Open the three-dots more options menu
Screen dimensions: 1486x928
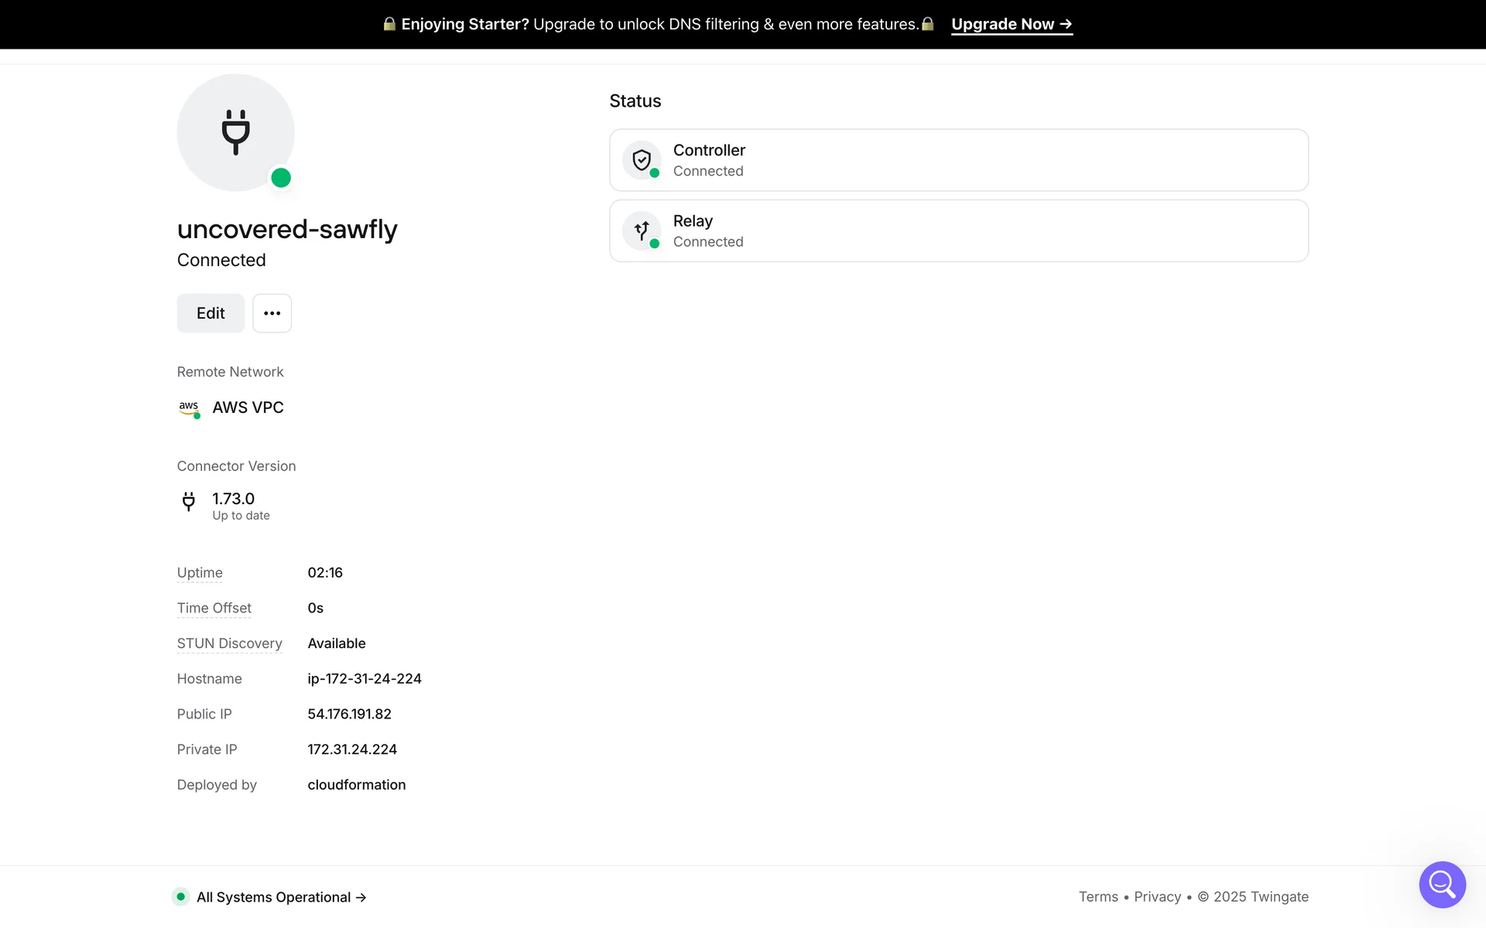tap(272, 313)
